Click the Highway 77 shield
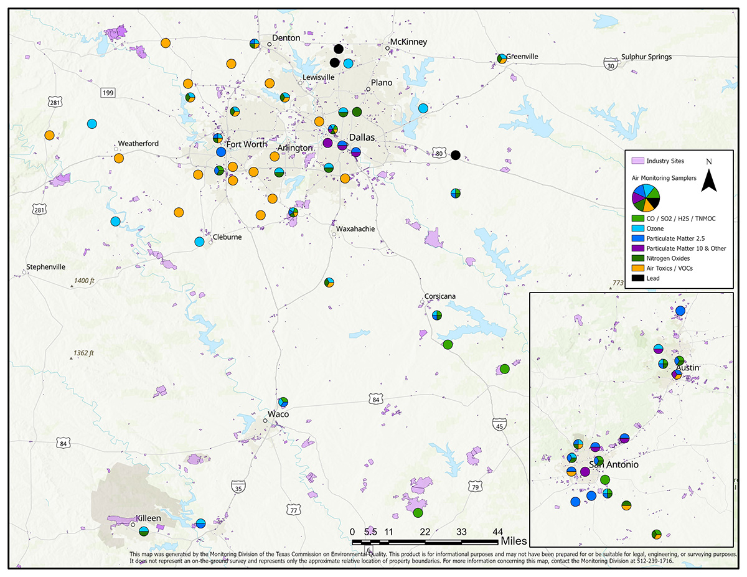The image size is (747, 577). click(x=294, y=510)
